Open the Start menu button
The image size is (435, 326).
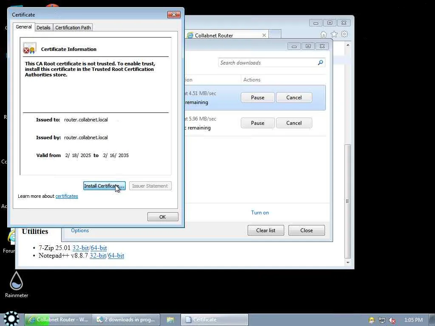(x=11, y=318)
